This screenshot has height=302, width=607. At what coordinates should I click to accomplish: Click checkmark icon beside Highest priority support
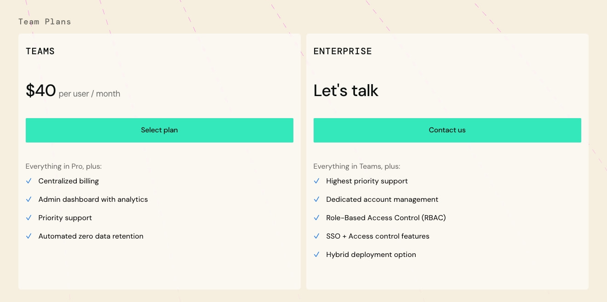(x=316, y=181)
